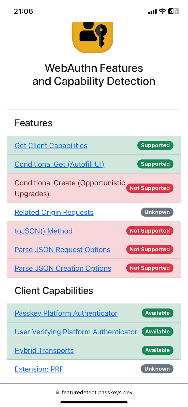188x407 pixels.
Task: Tap the lock icon beside the URL
Action: (57, 393)
